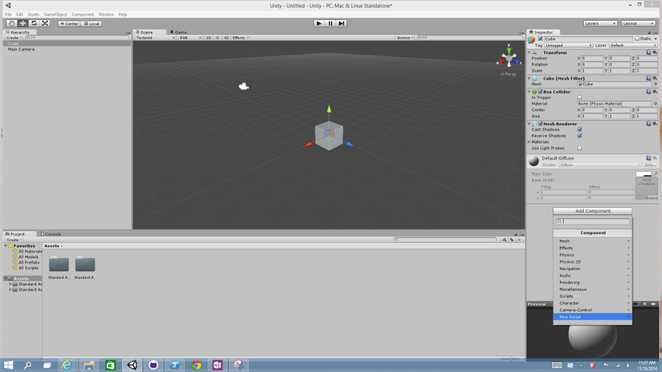This screenshot has width=662, height=372.
Task: Open Unity from the taskbar
Action: tap(132, 366)
